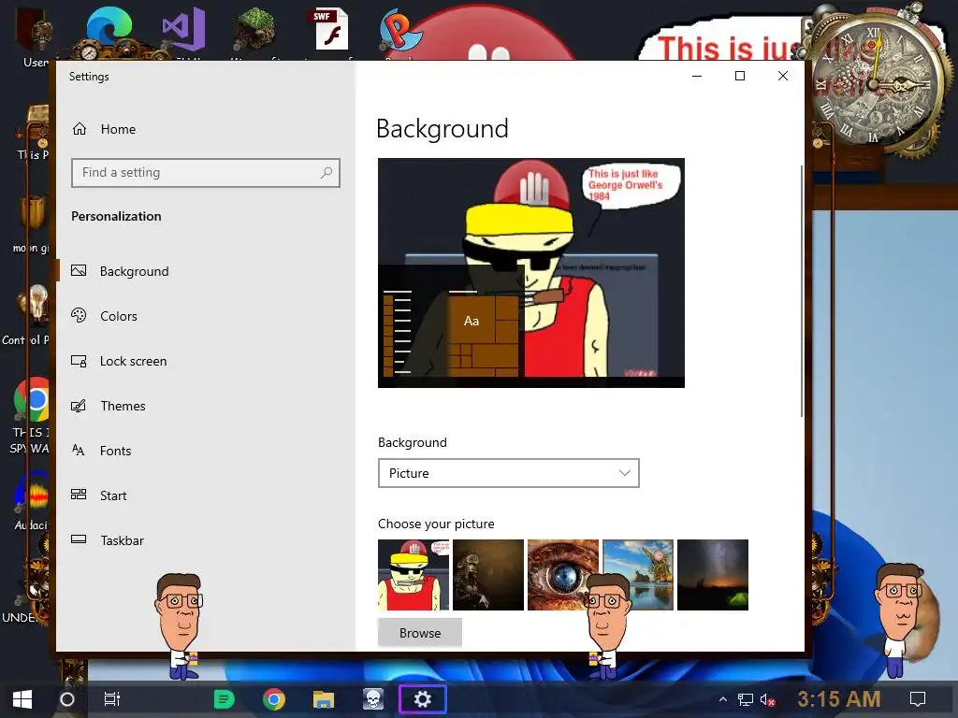Open Task View on the taskbar
Screen dimensions: 958x718
tap(112, 699)
